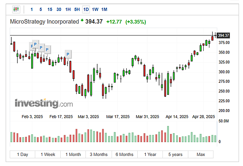Open the candlestick chart type icon
The height and width of the screenshot is (166, 243).
point(16,9)
